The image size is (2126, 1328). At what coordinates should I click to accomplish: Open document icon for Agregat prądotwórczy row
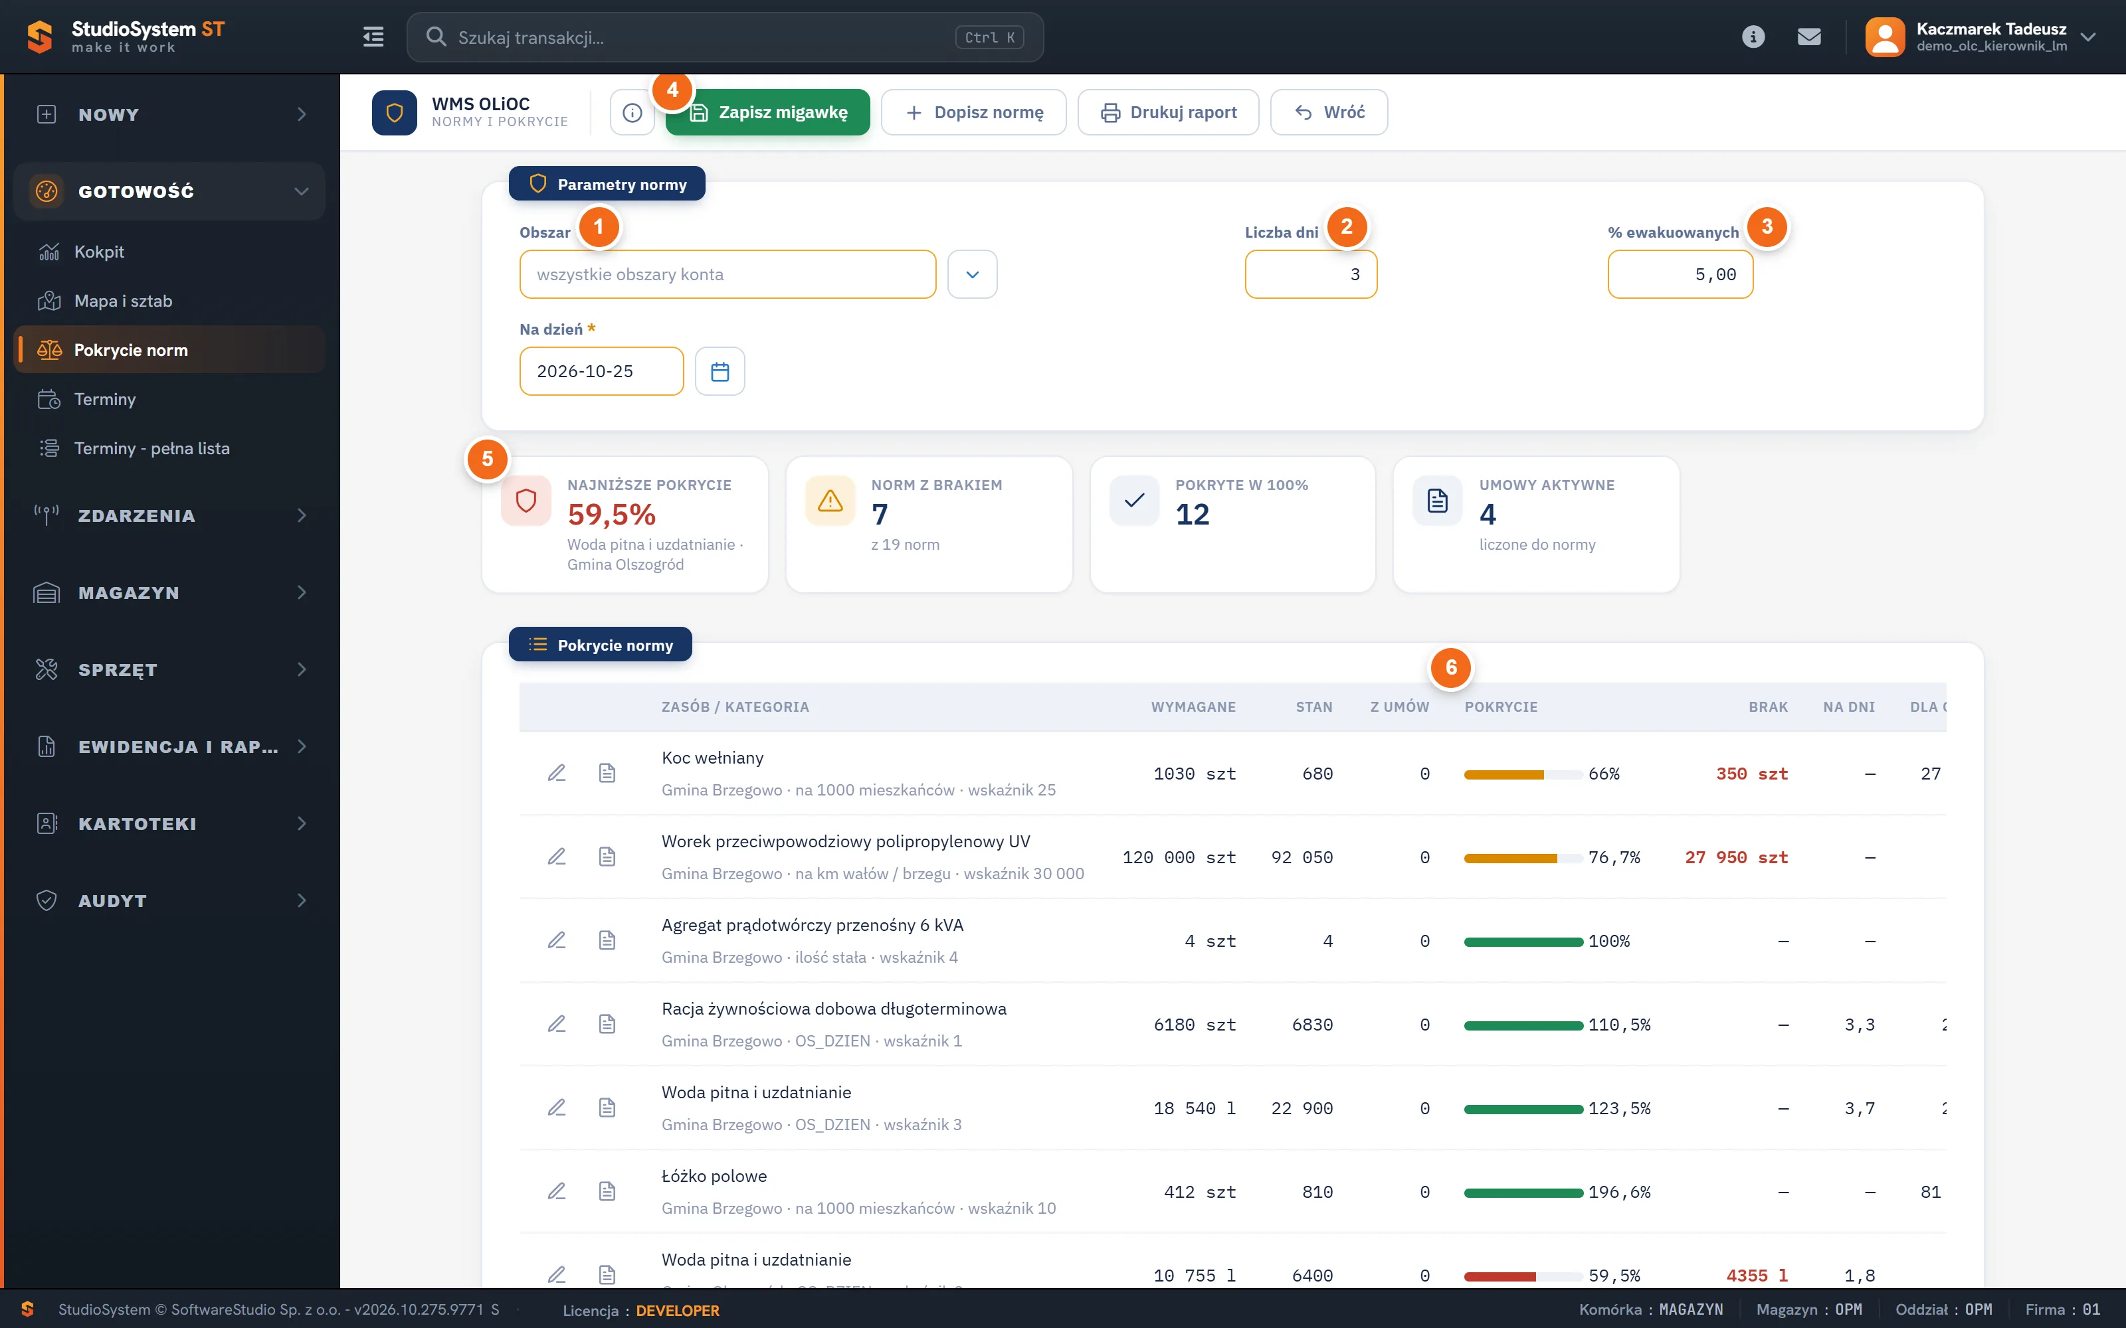pos(607,940)
